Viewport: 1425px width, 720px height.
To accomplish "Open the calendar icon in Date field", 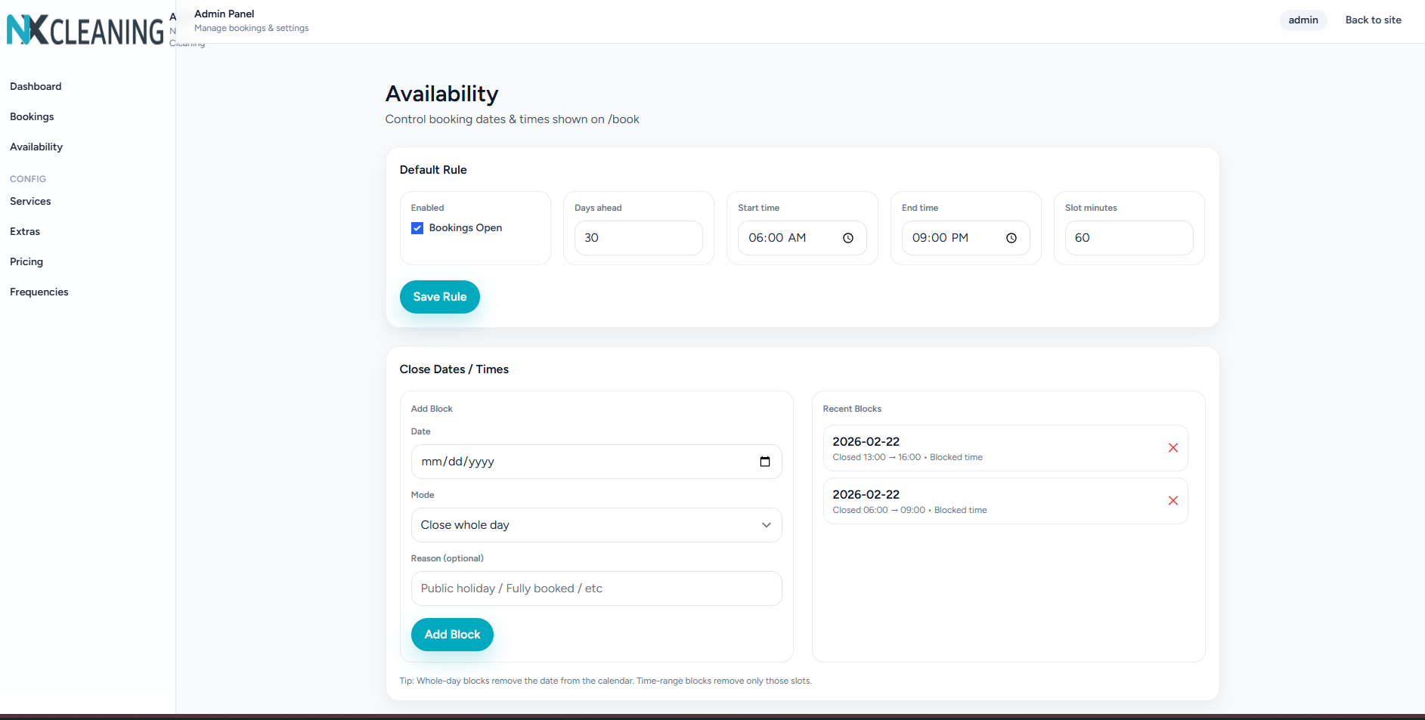I will (765, 462).
